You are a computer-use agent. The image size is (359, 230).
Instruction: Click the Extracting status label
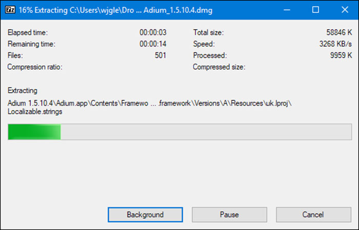pyautogui.click(x=22, y=91)
